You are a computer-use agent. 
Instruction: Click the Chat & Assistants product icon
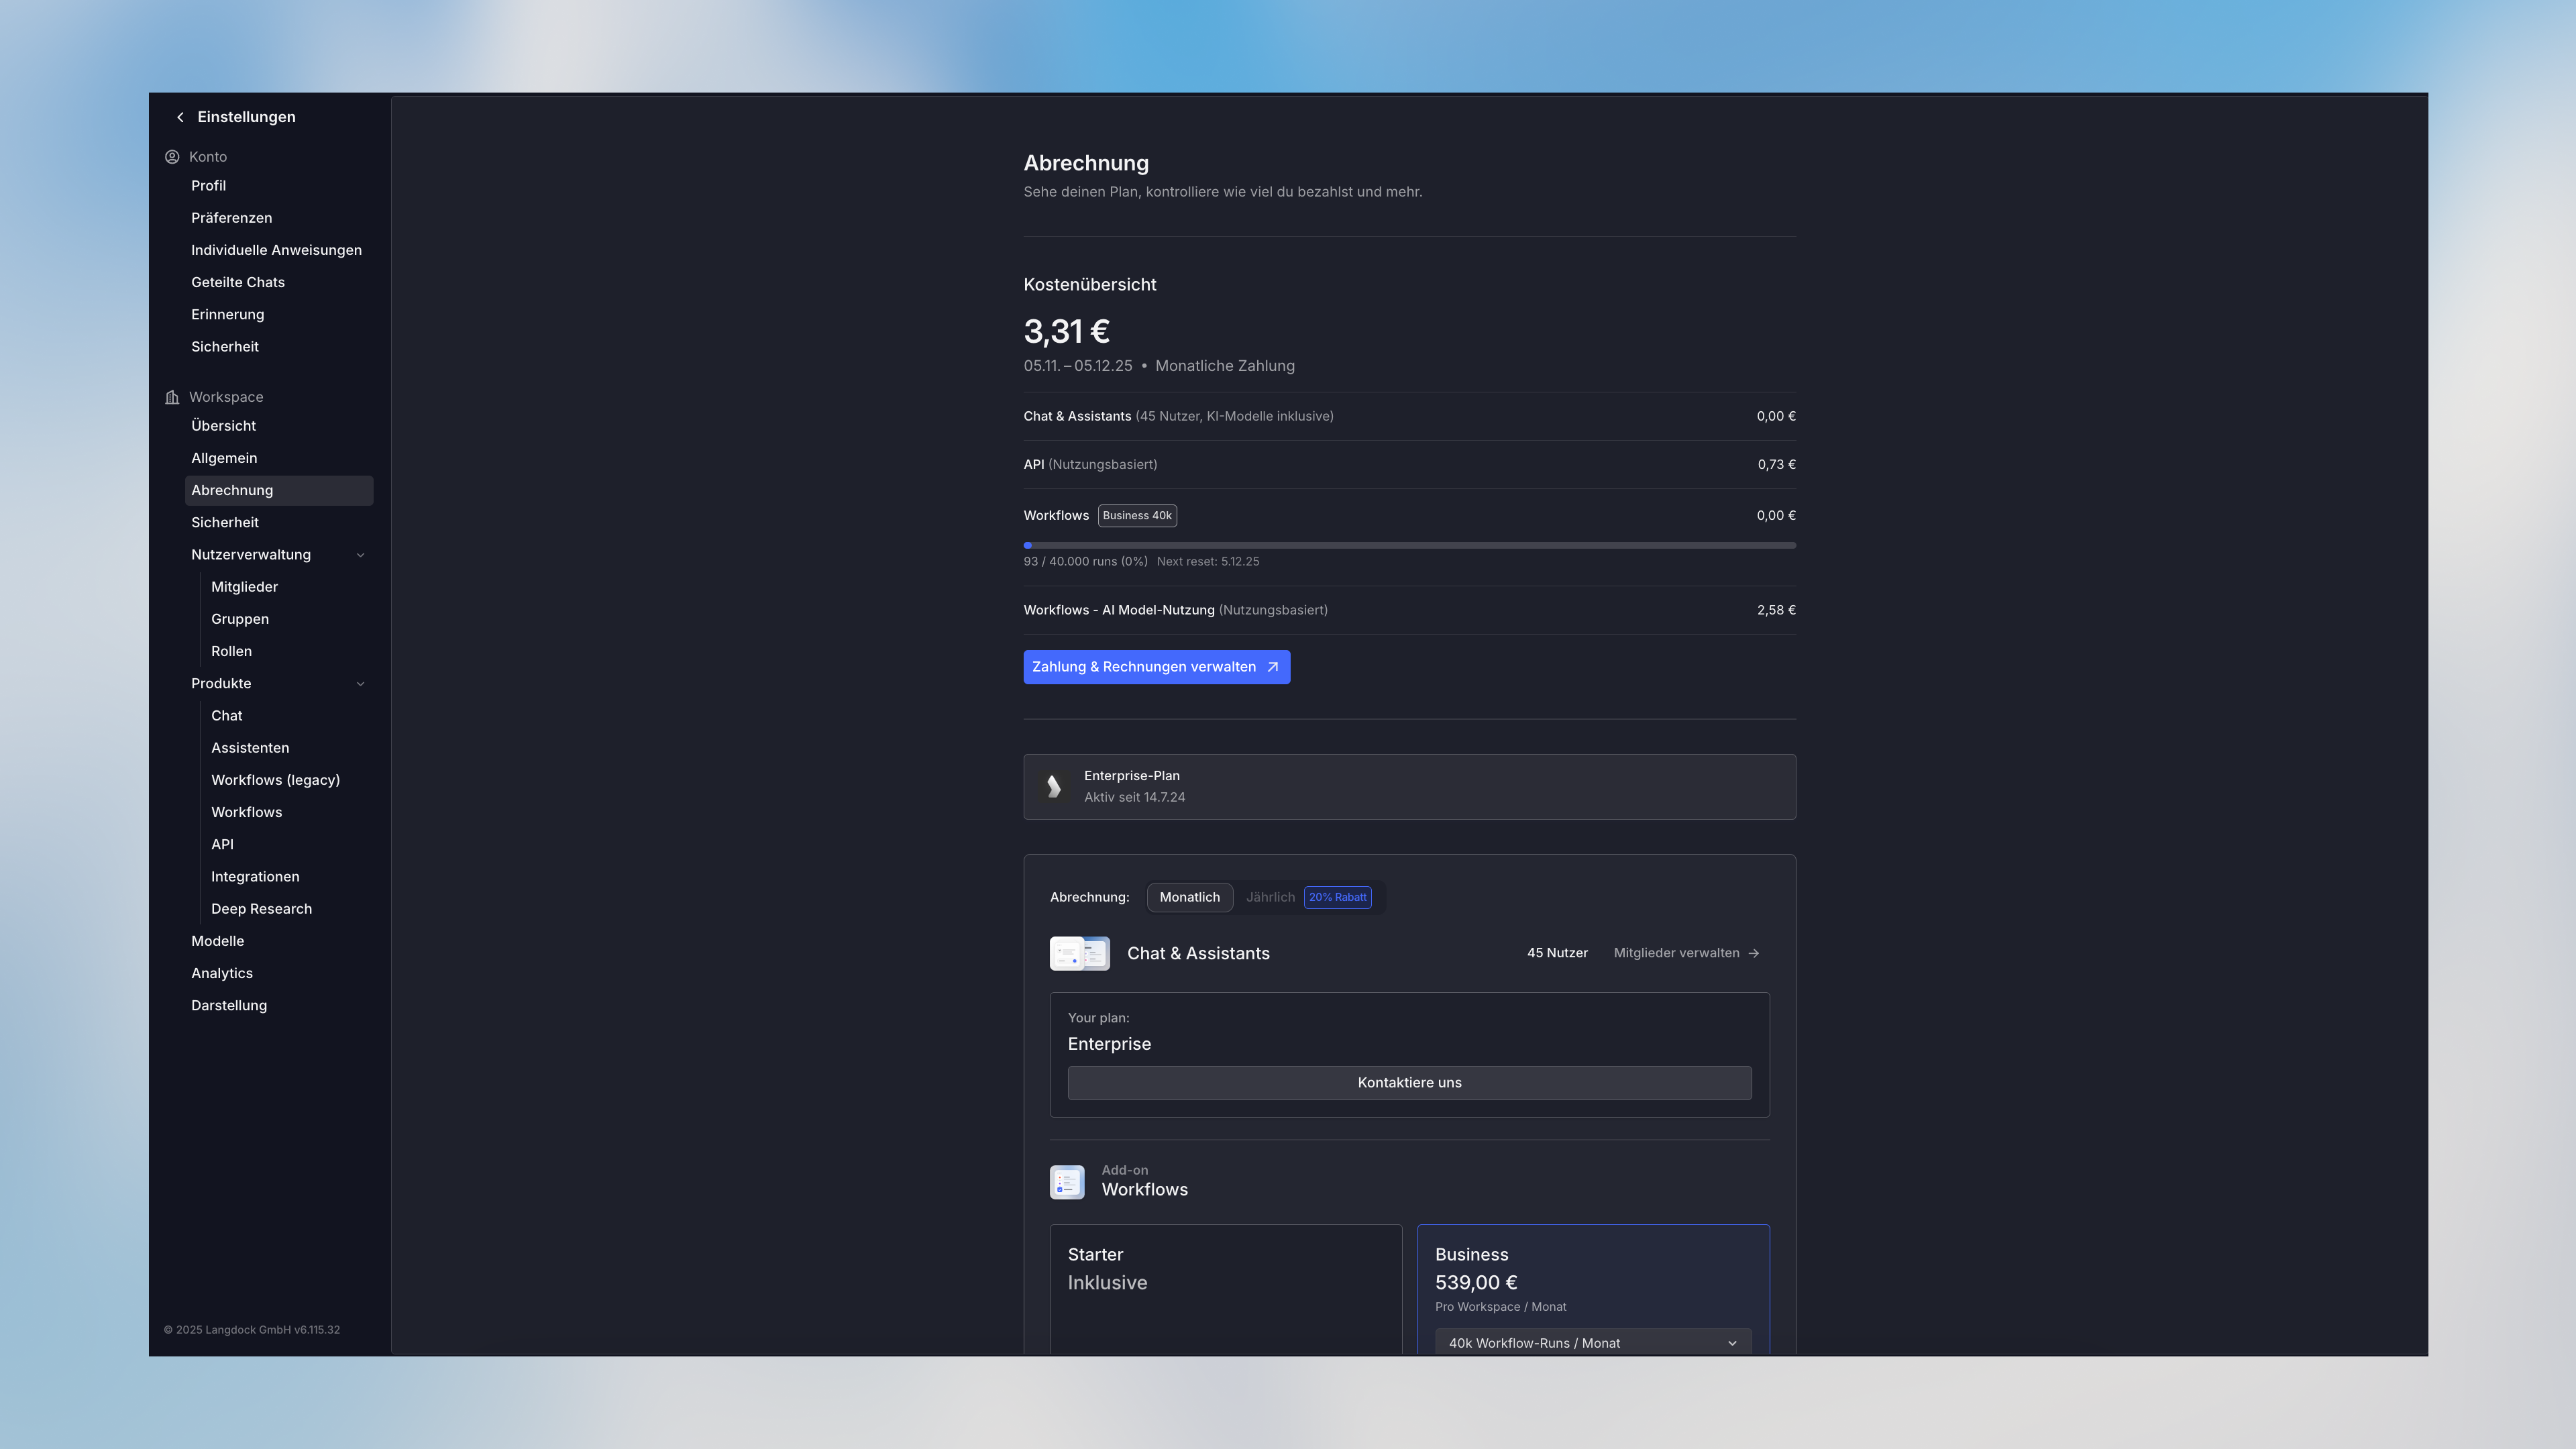tap(1079, 953)
